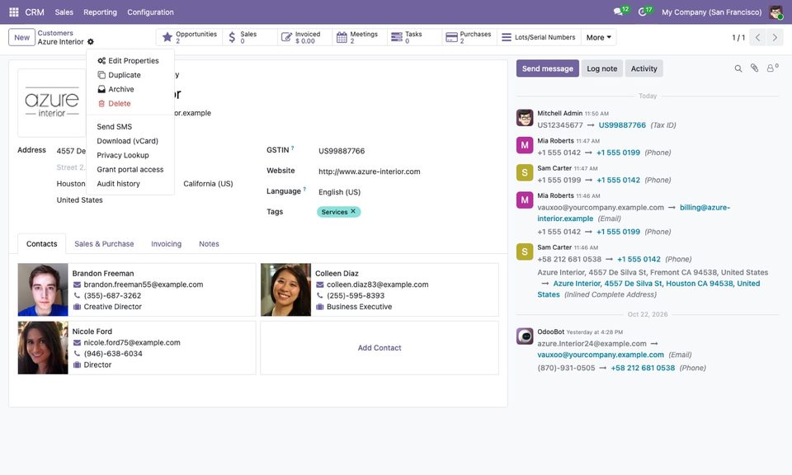Switch to the Invoicing tab

click(x=166, y=244)
